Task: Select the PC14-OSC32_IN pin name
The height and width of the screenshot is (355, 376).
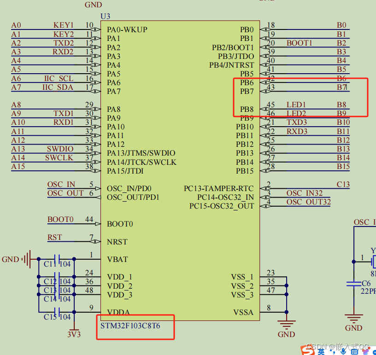Action: pos(225,198)
